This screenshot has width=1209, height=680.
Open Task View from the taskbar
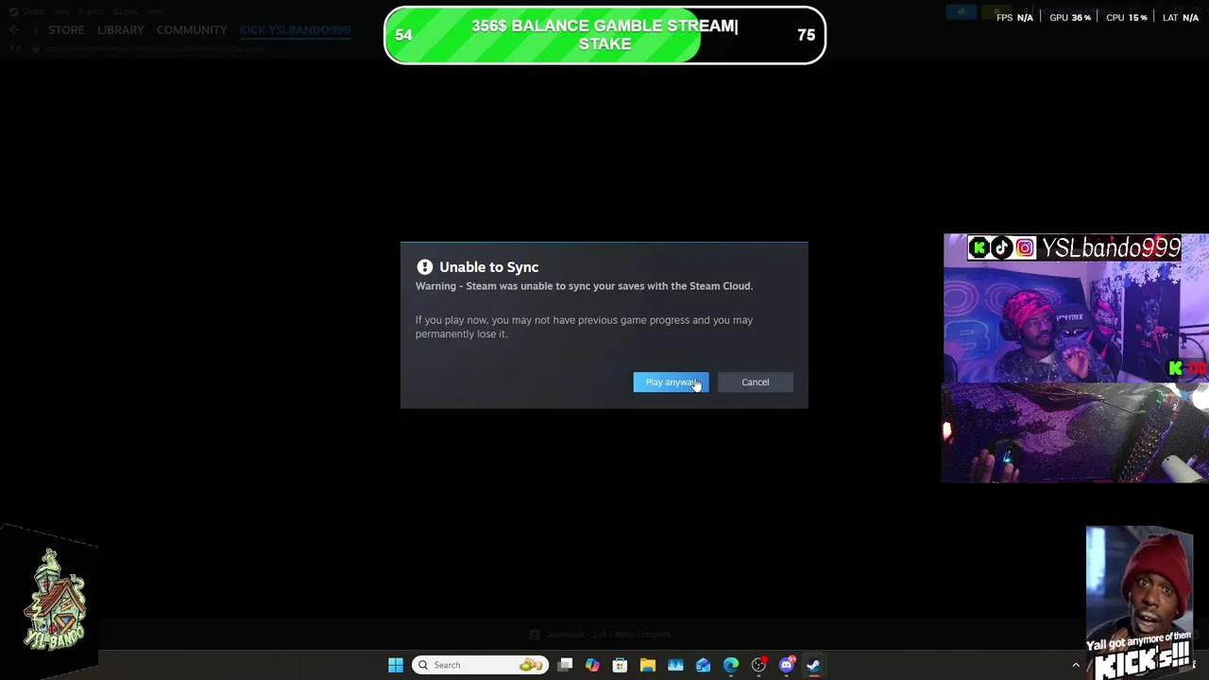565,665
